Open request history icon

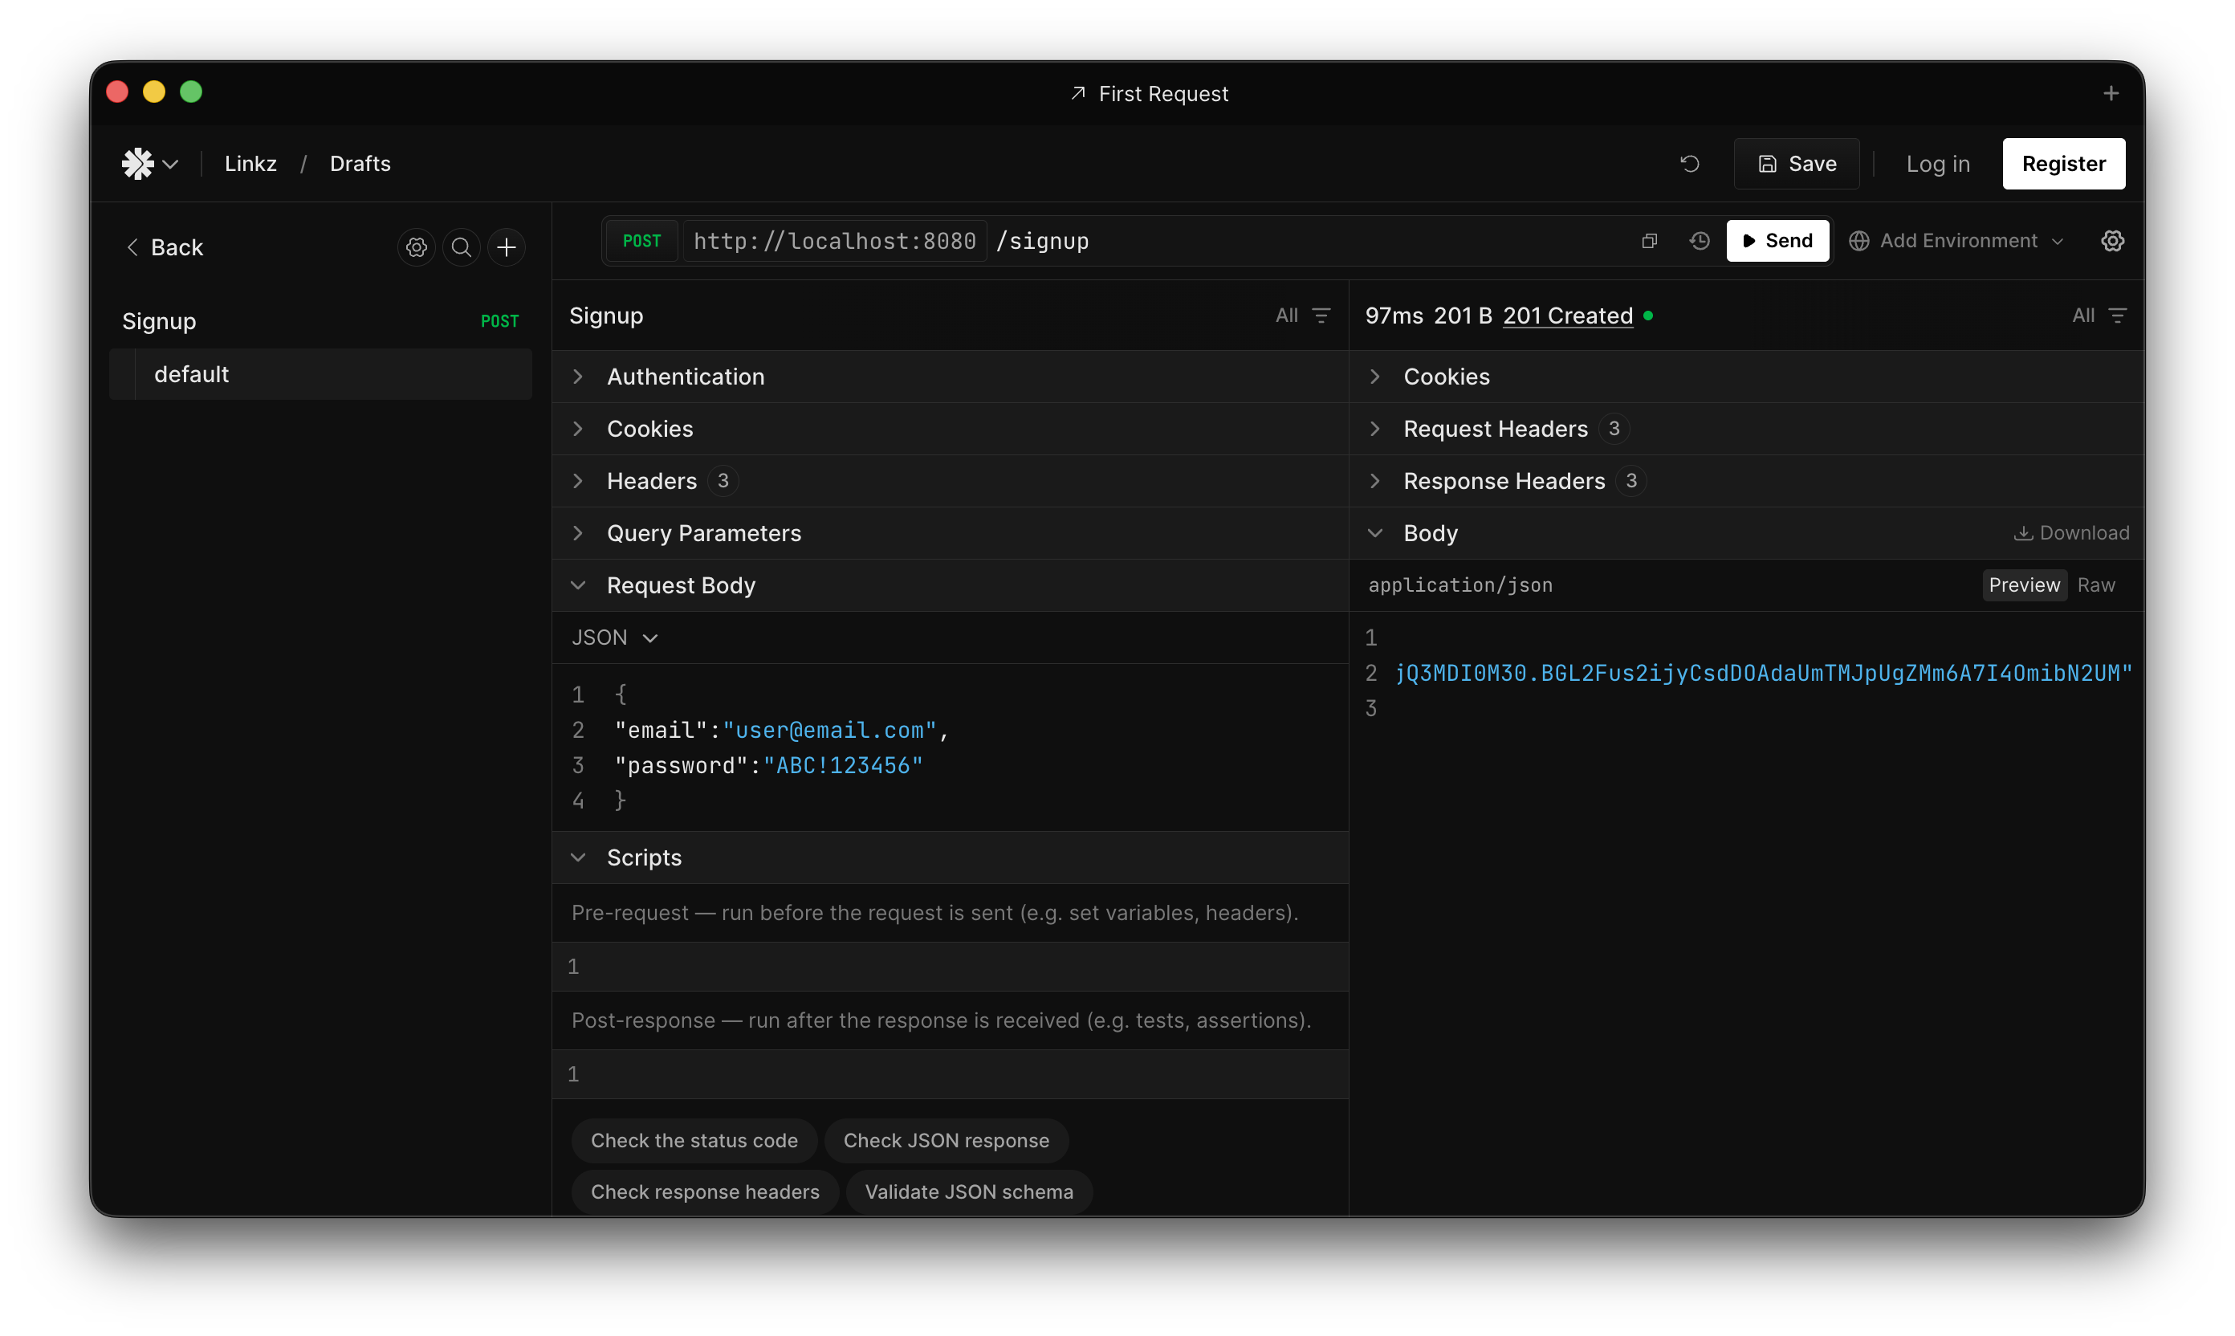(1699, 242)
